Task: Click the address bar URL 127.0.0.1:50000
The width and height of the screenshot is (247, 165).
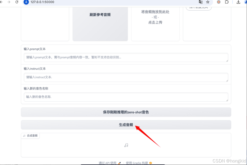Action: 42,2
